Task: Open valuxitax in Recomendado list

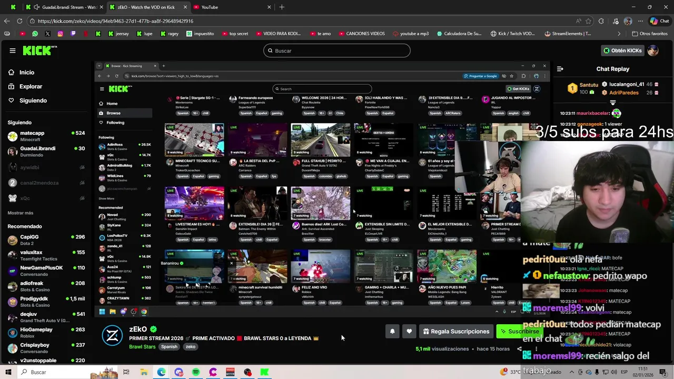Action: tap(46, 255)
